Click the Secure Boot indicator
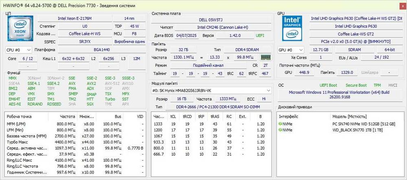 point(356,85)
